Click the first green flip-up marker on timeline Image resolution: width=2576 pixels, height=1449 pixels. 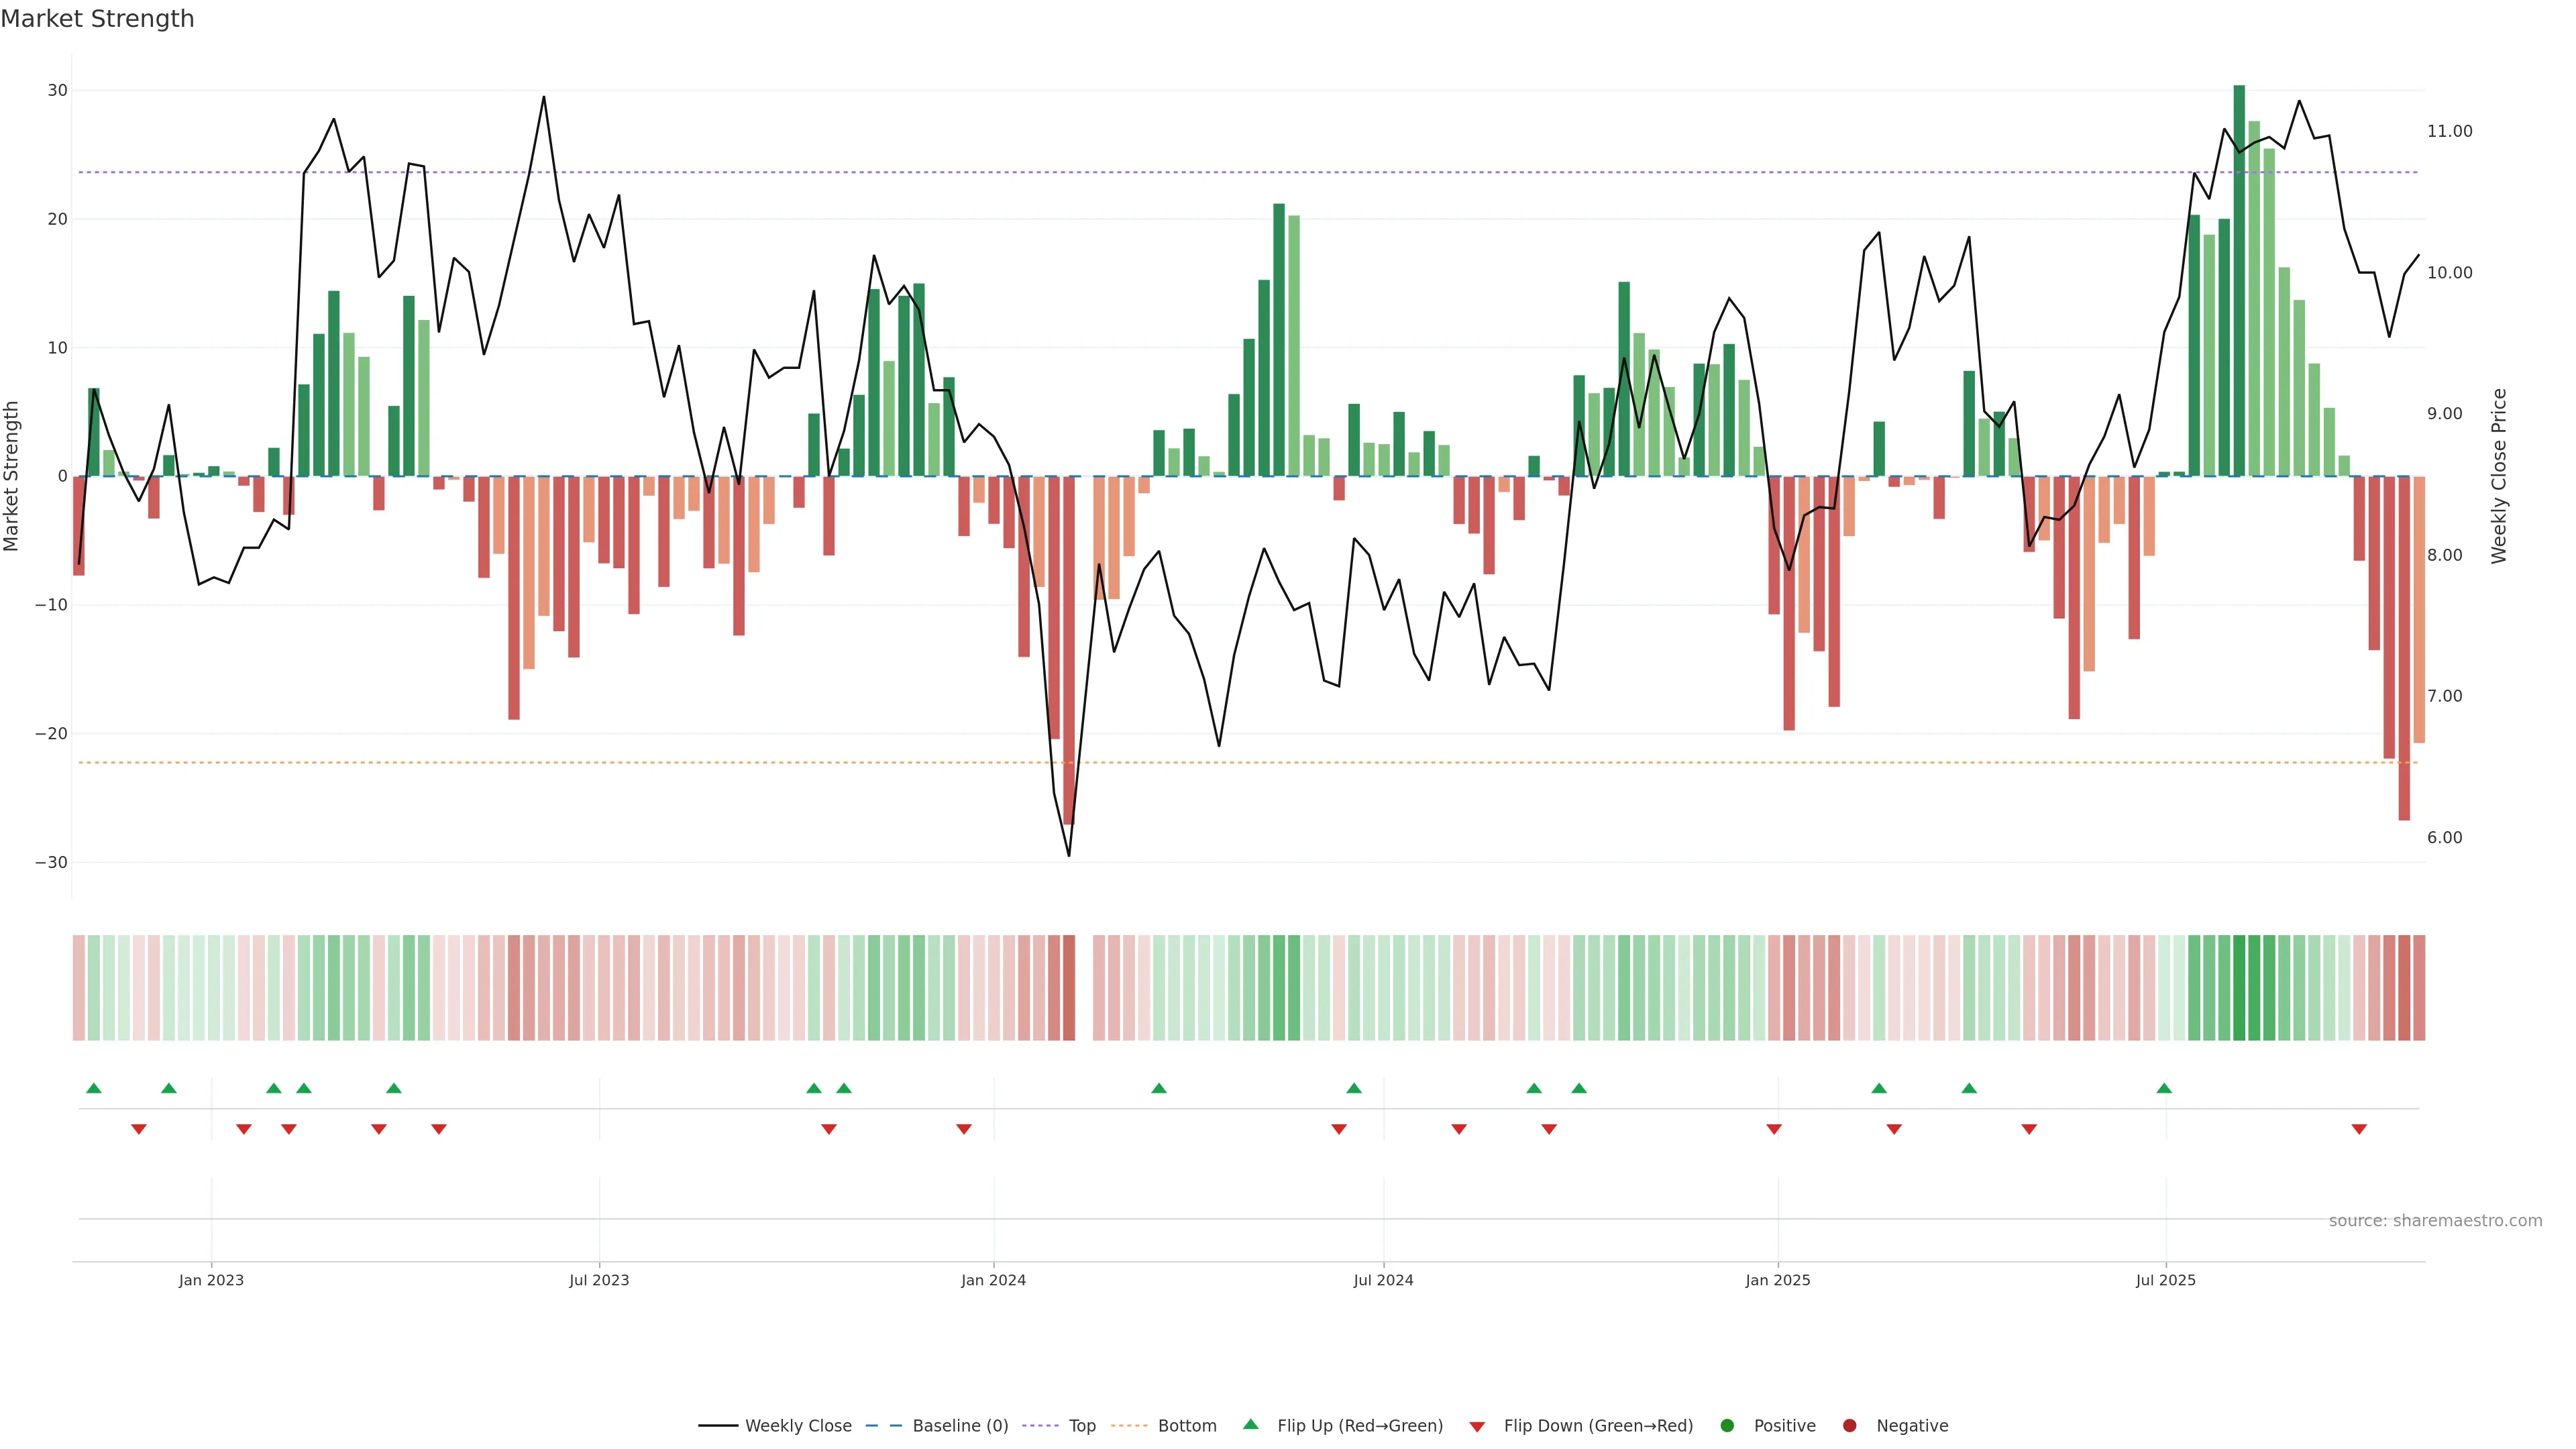[94, 1088]
